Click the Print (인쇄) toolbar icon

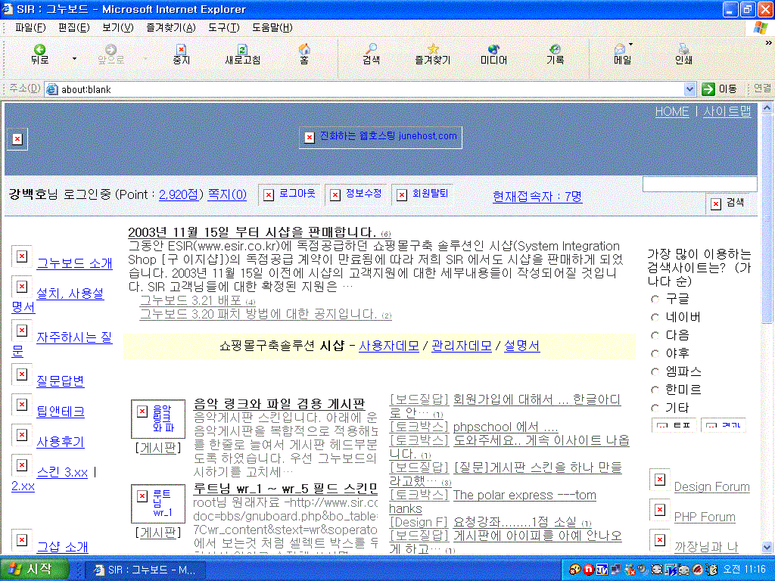(x=683, y=53)
